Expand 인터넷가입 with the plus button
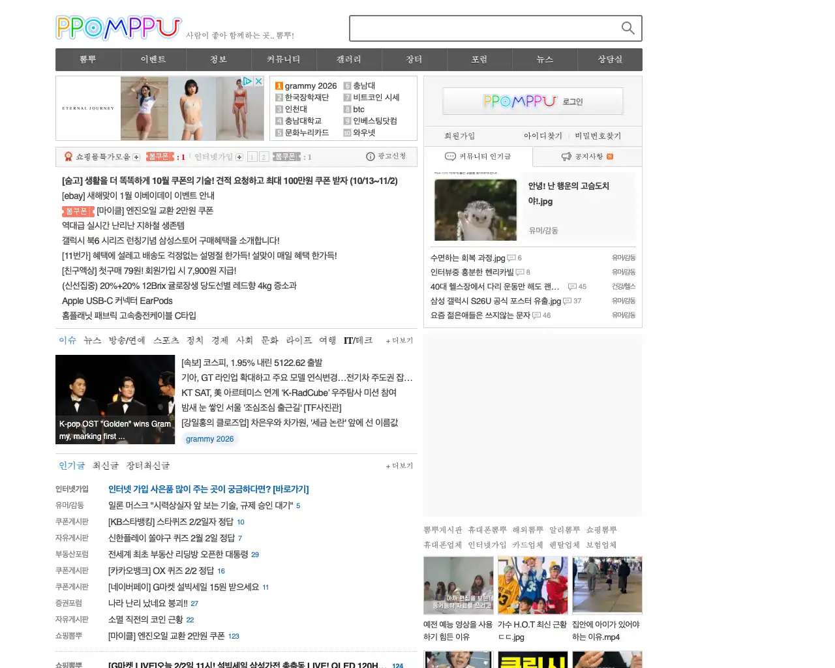The image size is (835, 668). [239, 157]
